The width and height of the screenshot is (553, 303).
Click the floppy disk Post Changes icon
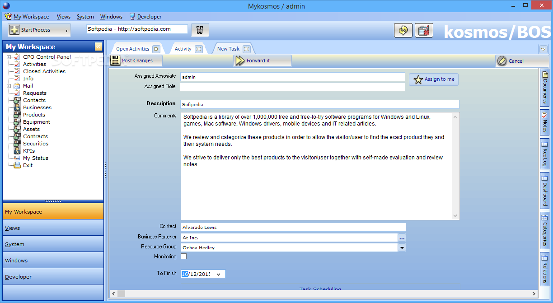coord(115,61)
